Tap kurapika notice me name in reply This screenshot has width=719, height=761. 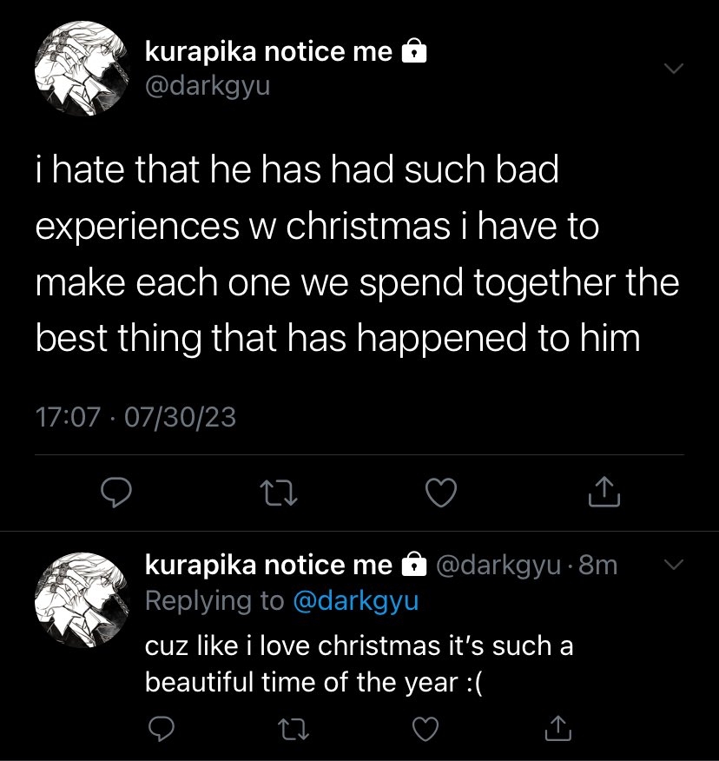pos(268,565)
